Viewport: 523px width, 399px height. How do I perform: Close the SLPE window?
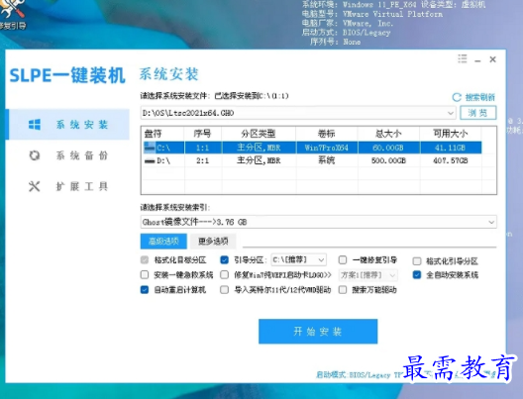(492, 59)
